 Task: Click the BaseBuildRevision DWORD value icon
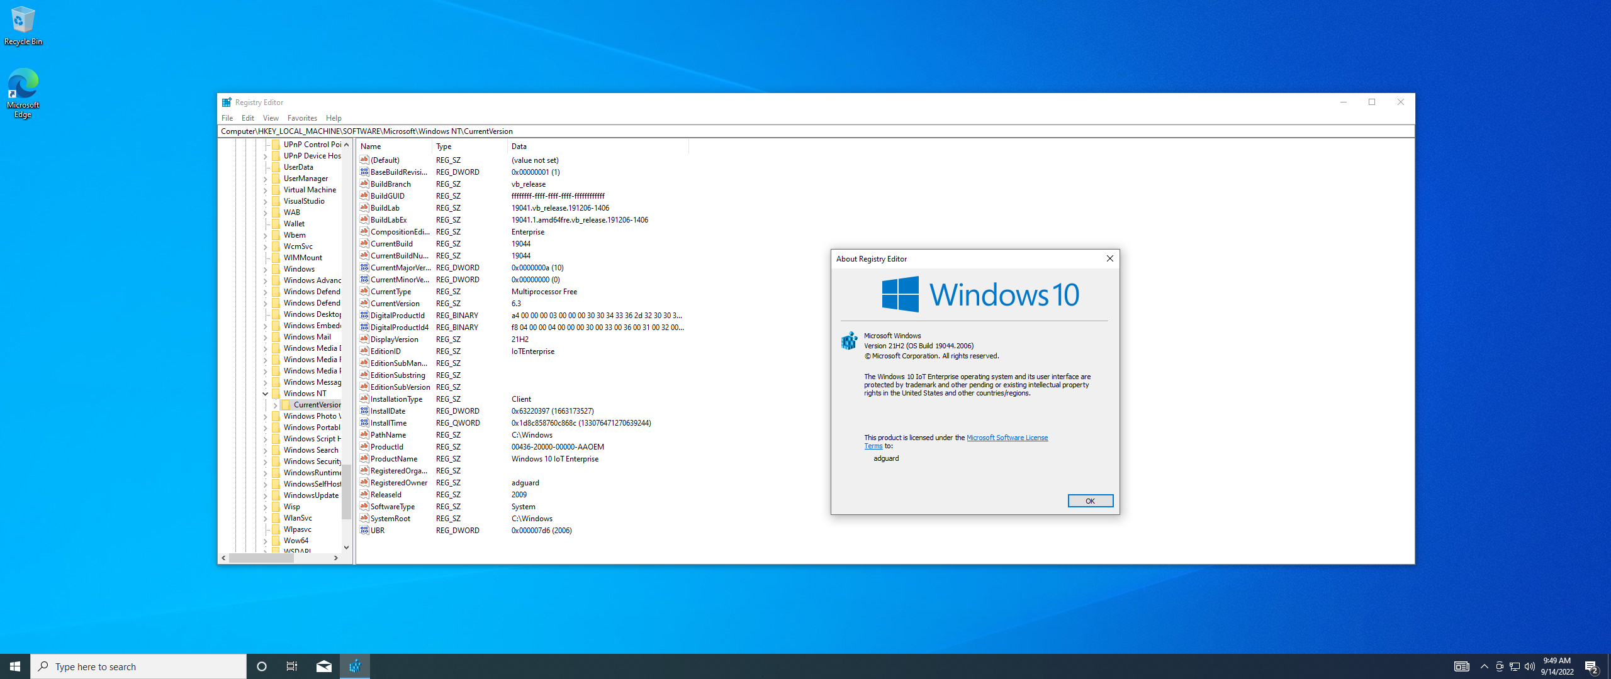(x=364, y=172)
